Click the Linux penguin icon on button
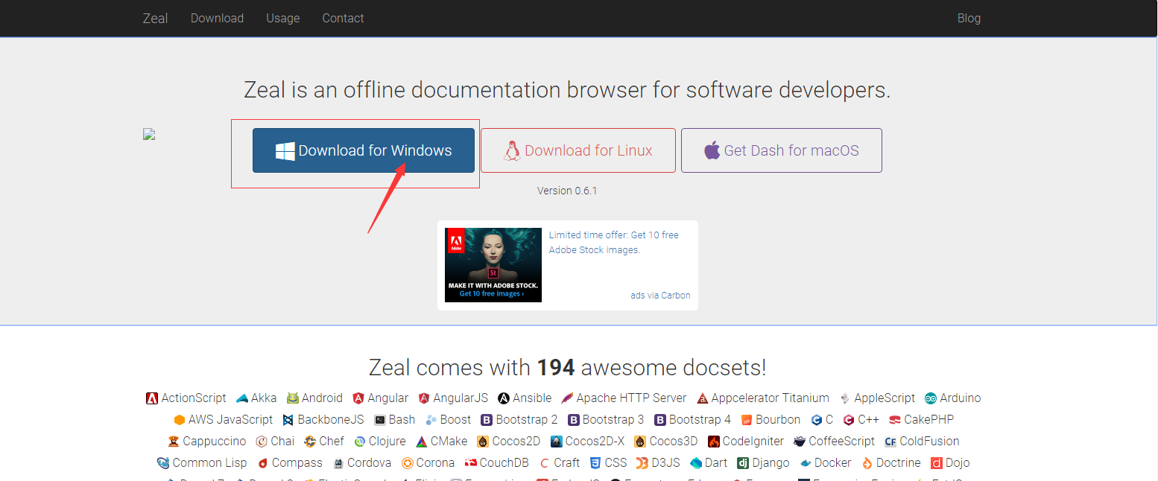Screen dimensions: 1158x481 pyautogui.click(x=512, y=151)
